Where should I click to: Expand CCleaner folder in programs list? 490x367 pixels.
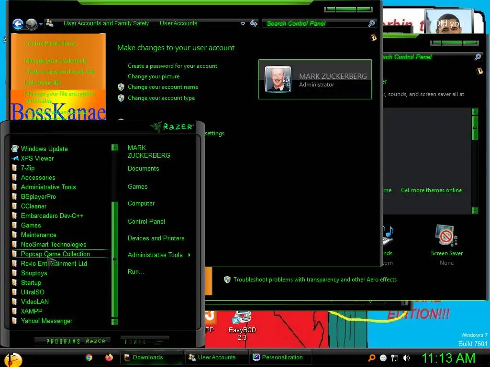pyautogui.click(x=33, y=206)
